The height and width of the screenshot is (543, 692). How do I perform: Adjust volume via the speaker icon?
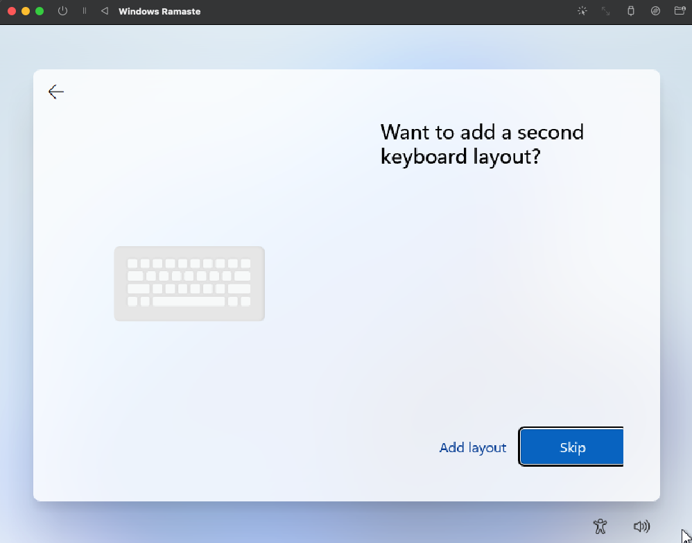pos(641,526)
